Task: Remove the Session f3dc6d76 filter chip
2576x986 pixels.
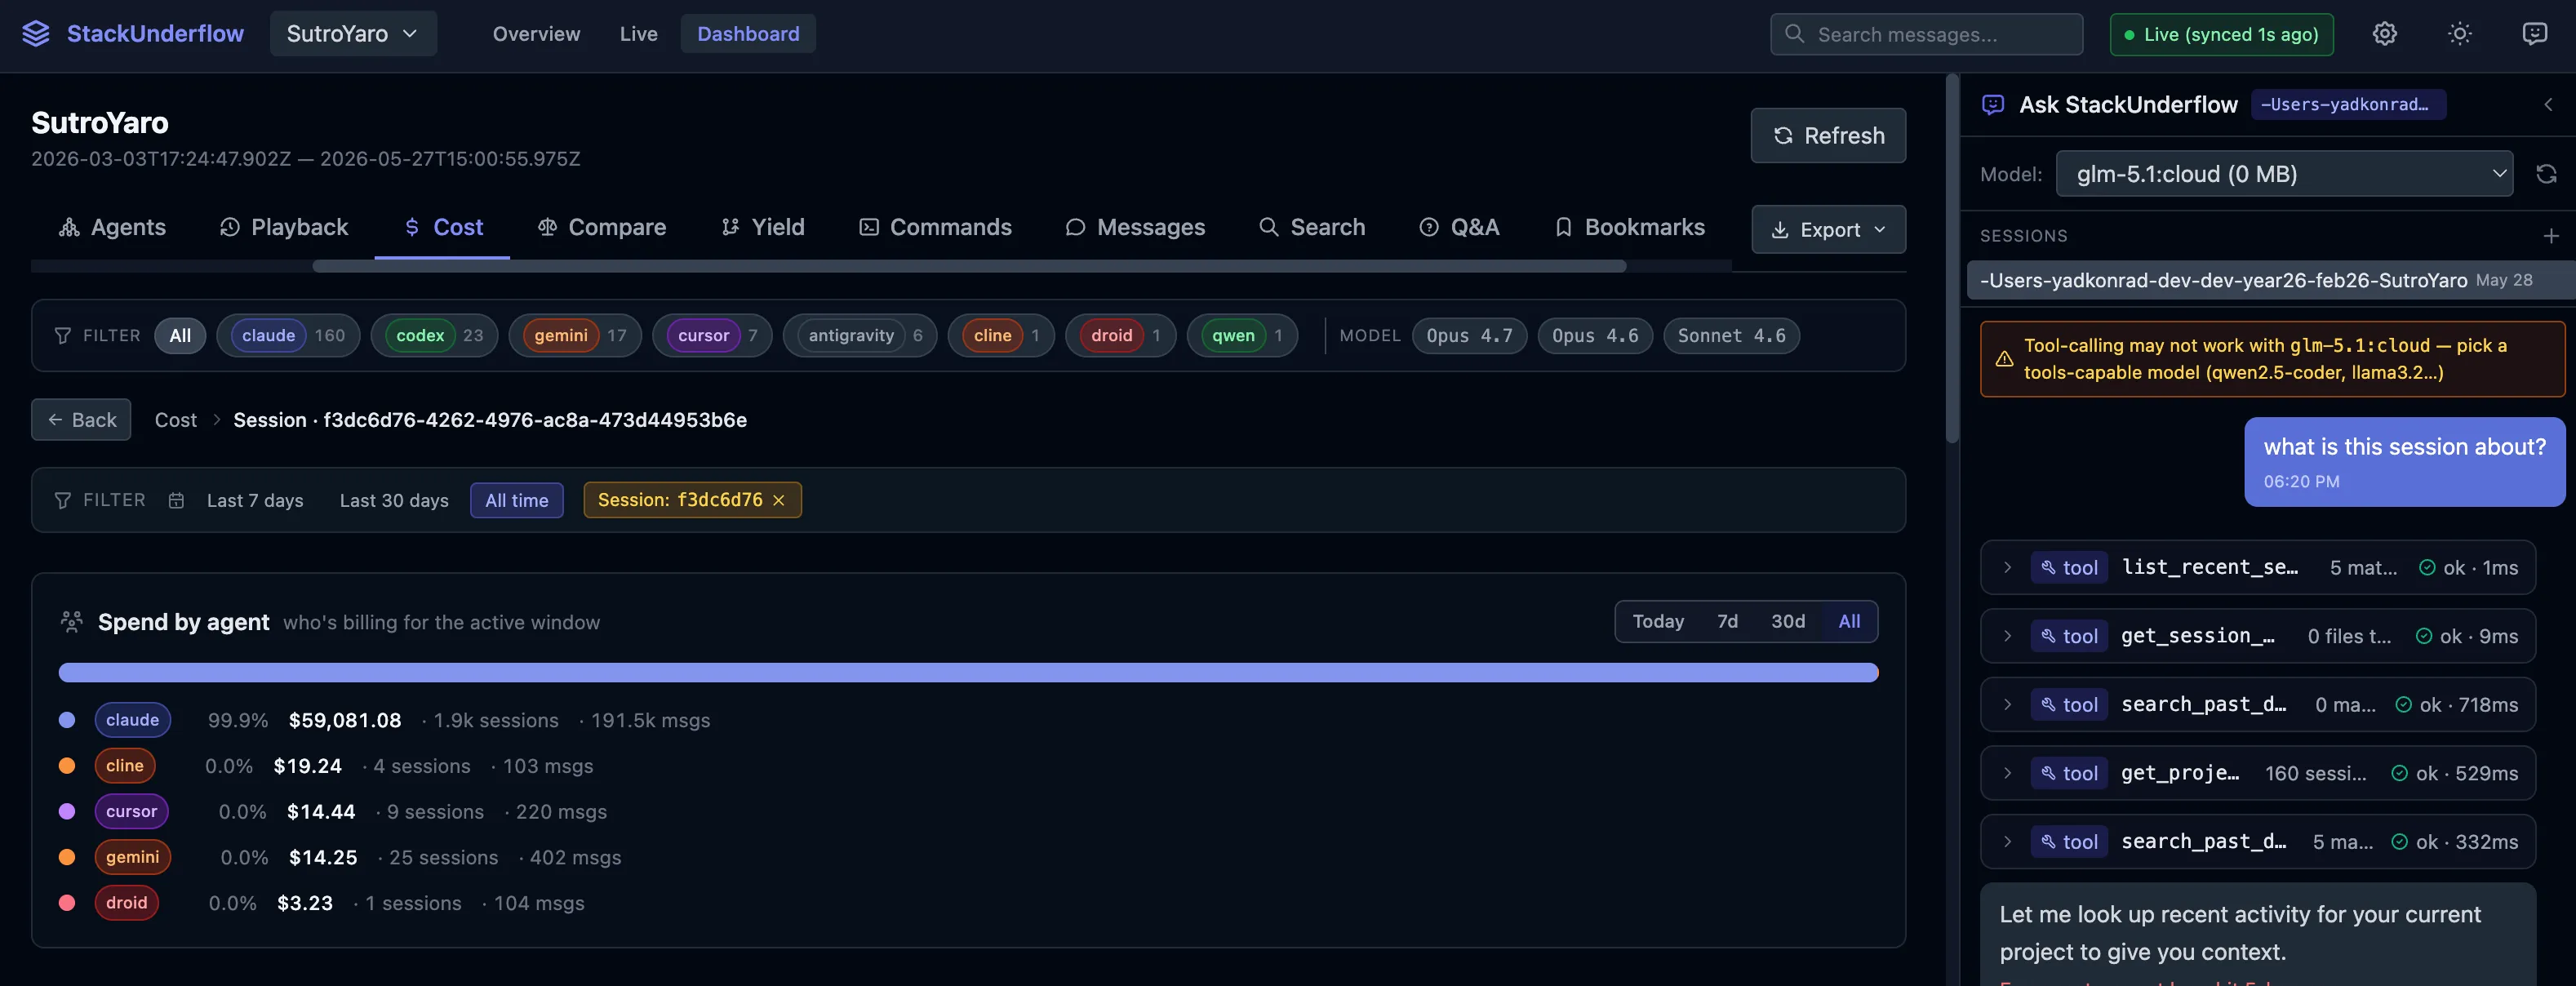Action: (x=779, y=500)
